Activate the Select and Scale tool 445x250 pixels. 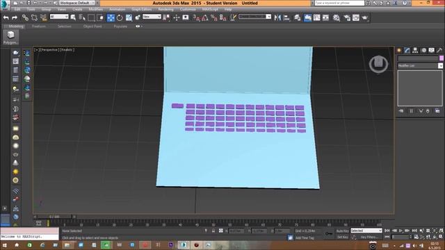[x=129, y=17]
